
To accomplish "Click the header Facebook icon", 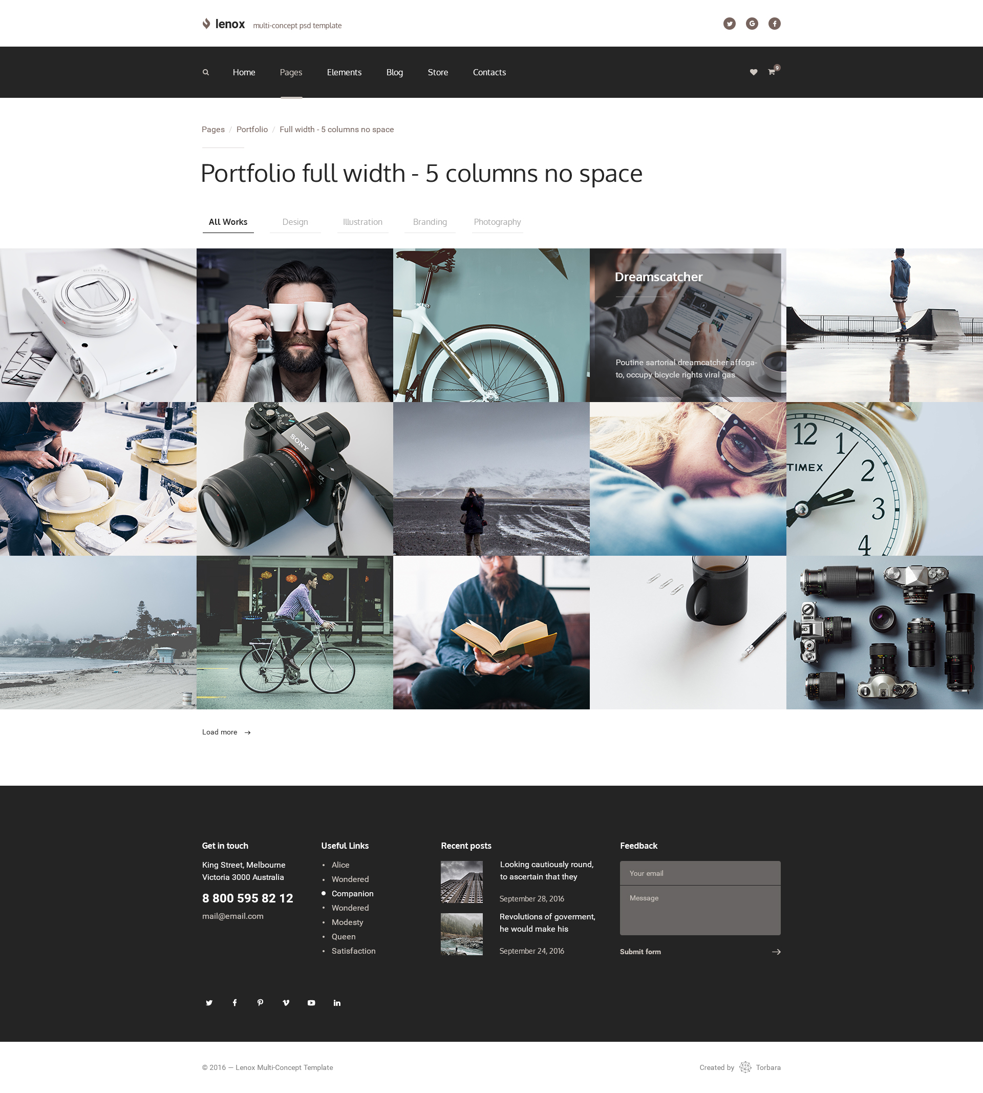I will click(774, 24).
